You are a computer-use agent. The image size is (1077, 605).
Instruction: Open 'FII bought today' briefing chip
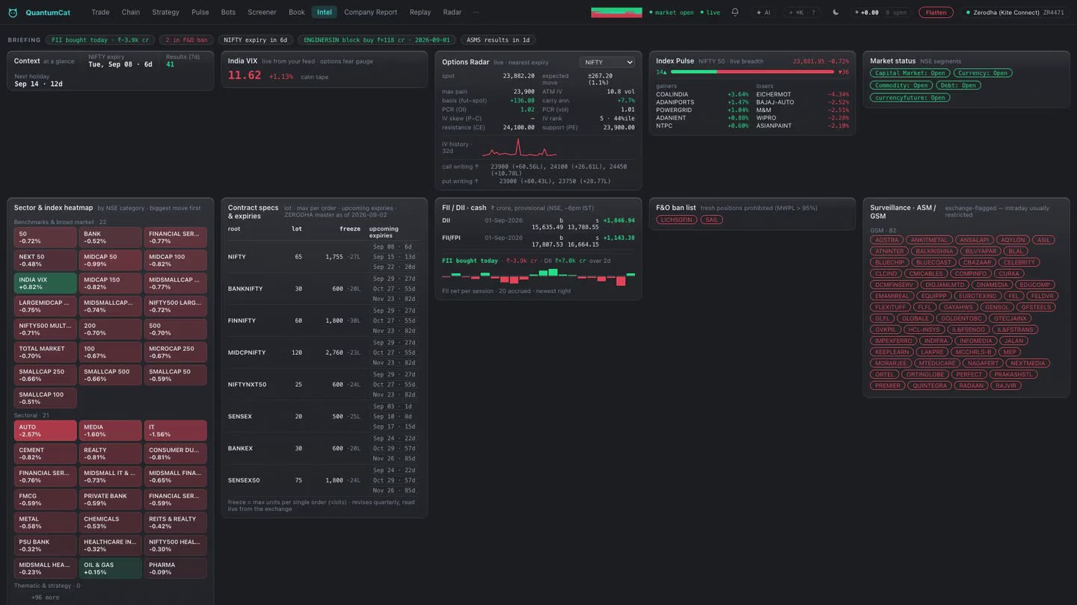pos(99,40)
